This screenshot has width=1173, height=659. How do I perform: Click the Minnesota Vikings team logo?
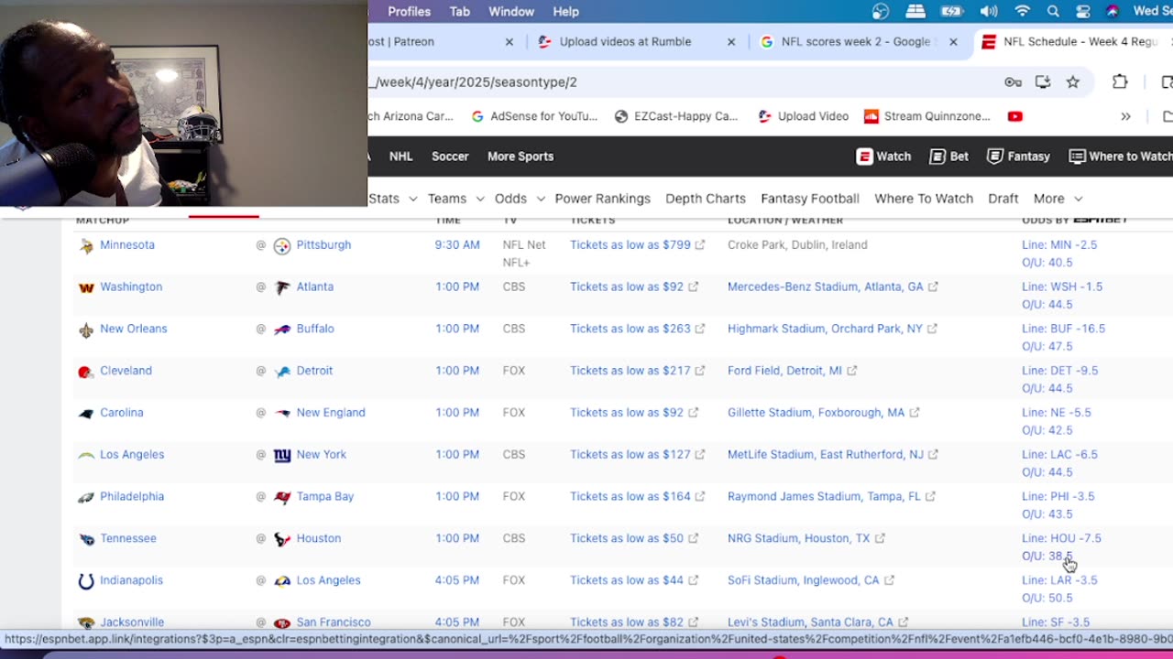pos(86,245)
